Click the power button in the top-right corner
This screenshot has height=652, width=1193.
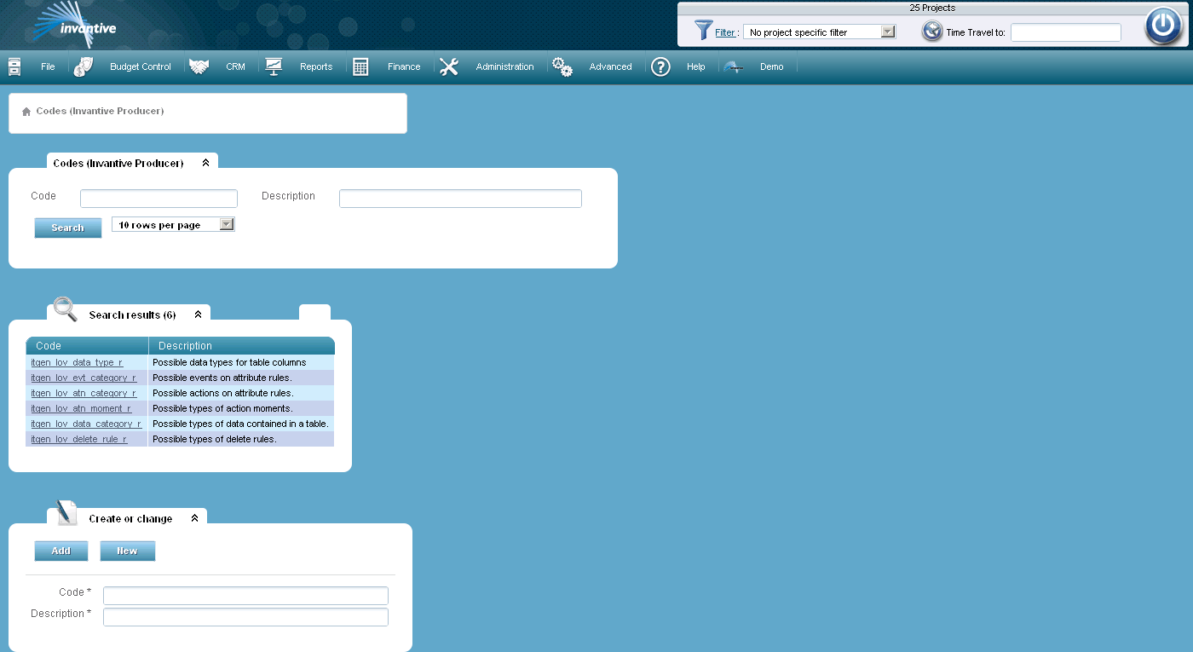click(1162, 26)
